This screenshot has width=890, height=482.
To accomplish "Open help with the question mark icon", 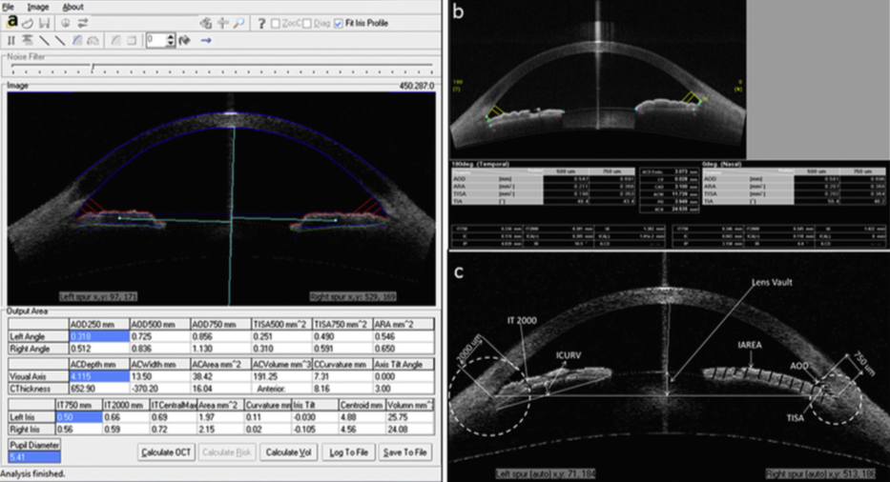I will pyautogui.click(x=260, y=22).
